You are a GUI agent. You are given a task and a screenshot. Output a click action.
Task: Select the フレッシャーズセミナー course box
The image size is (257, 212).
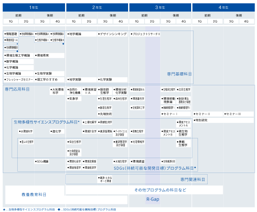tap(18, 80)
